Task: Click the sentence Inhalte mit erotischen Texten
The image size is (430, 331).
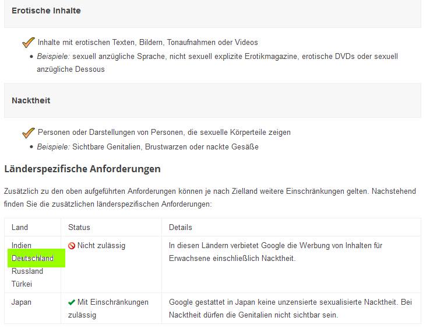Action: (148, 42)
